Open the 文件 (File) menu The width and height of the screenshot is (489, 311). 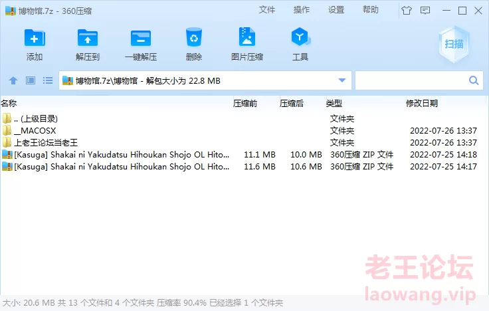point(267,10)
